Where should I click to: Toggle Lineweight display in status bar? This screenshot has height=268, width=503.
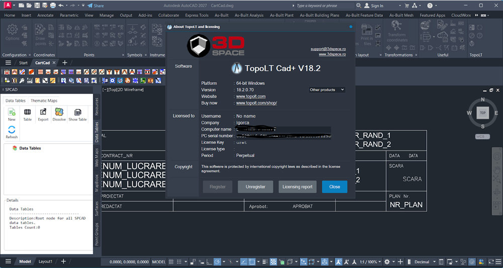pyautogui.click(x=265, y=261)
